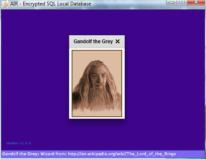This screenshot has height=159, width=206.
Task: Click the white frame below the portrait
Action: [97, 118]
